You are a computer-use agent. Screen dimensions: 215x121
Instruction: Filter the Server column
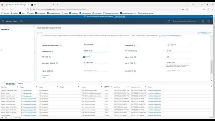coord(211,87)
